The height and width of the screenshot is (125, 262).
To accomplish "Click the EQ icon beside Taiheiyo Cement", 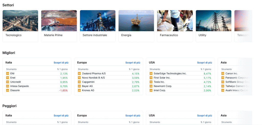I will (x=223, y=86).
